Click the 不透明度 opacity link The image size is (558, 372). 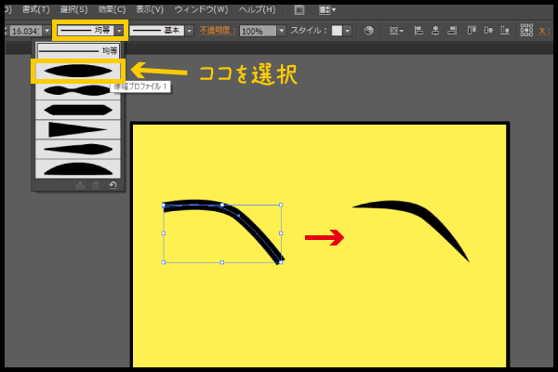pos(218,31)
